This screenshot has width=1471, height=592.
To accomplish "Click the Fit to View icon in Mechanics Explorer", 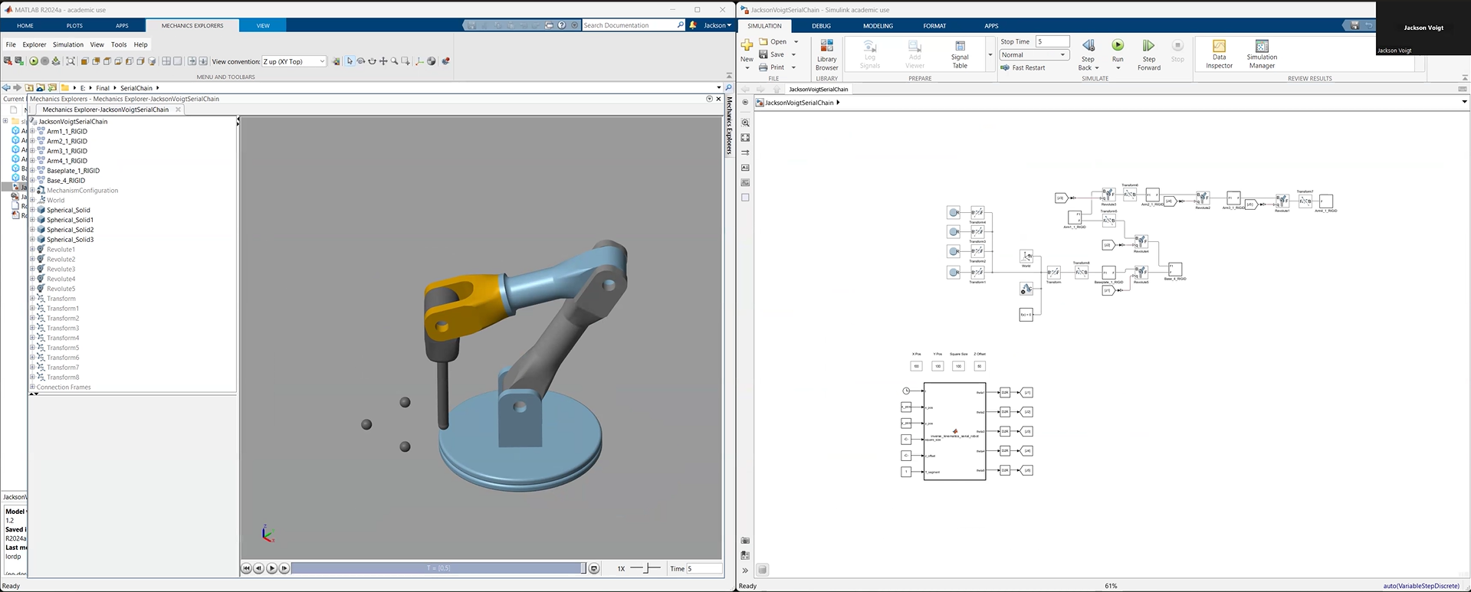I will (71, 61).
